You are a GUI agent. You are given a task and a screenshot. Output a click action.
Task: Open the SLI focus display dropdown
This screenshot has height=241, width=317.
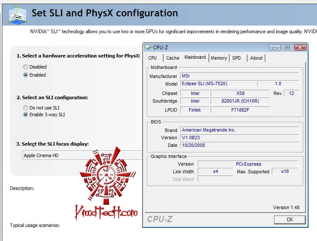tap(83, 155)
